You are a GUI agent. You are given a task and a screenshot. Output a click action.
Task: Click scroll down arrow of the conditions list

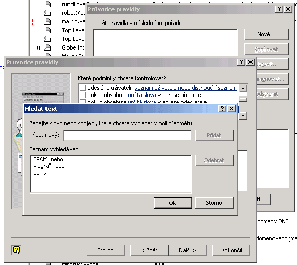[243, 115]
